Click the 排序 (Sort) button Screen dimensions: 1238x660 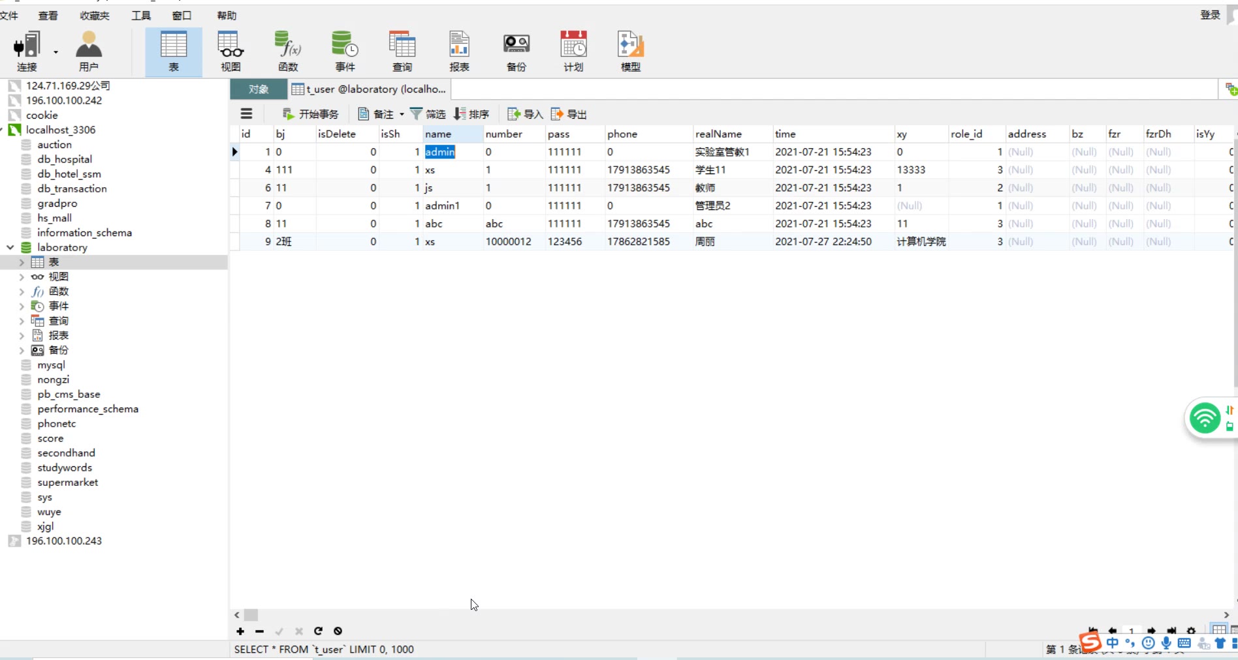tap(471, 114)
